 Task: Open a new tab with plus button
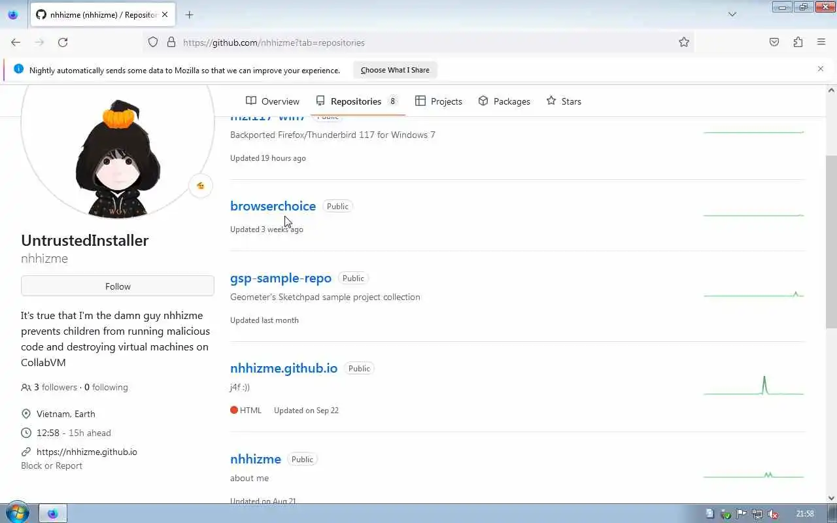click(189, 14)
